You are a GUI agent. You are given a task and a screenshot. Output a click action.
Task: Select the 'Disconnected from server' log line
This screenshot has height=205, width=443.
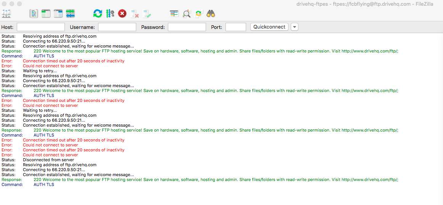pos(48,160)
